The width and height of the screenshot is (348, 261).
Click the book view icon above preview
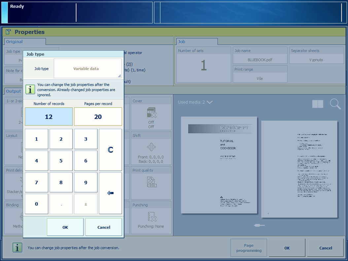318,104
